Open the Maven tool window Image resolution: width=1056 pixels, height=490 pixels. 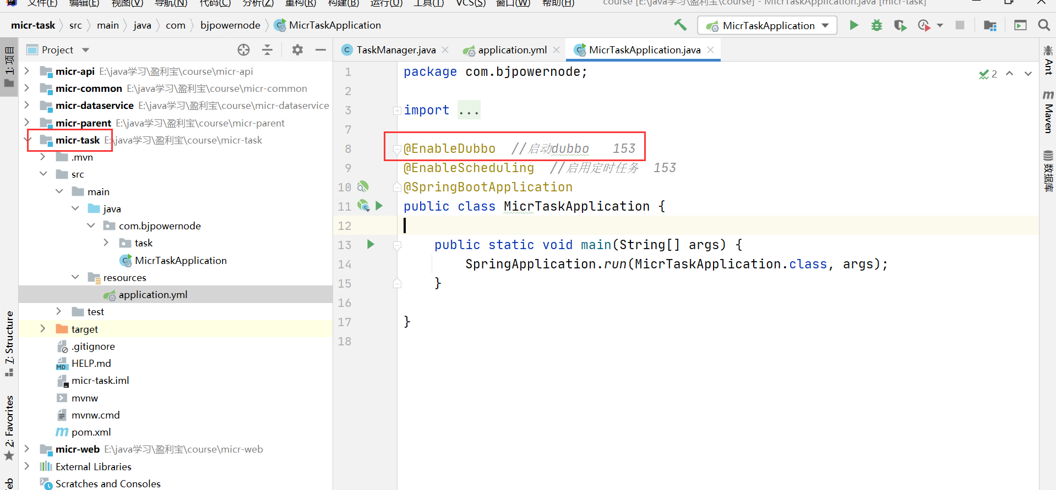point(1048,112)
